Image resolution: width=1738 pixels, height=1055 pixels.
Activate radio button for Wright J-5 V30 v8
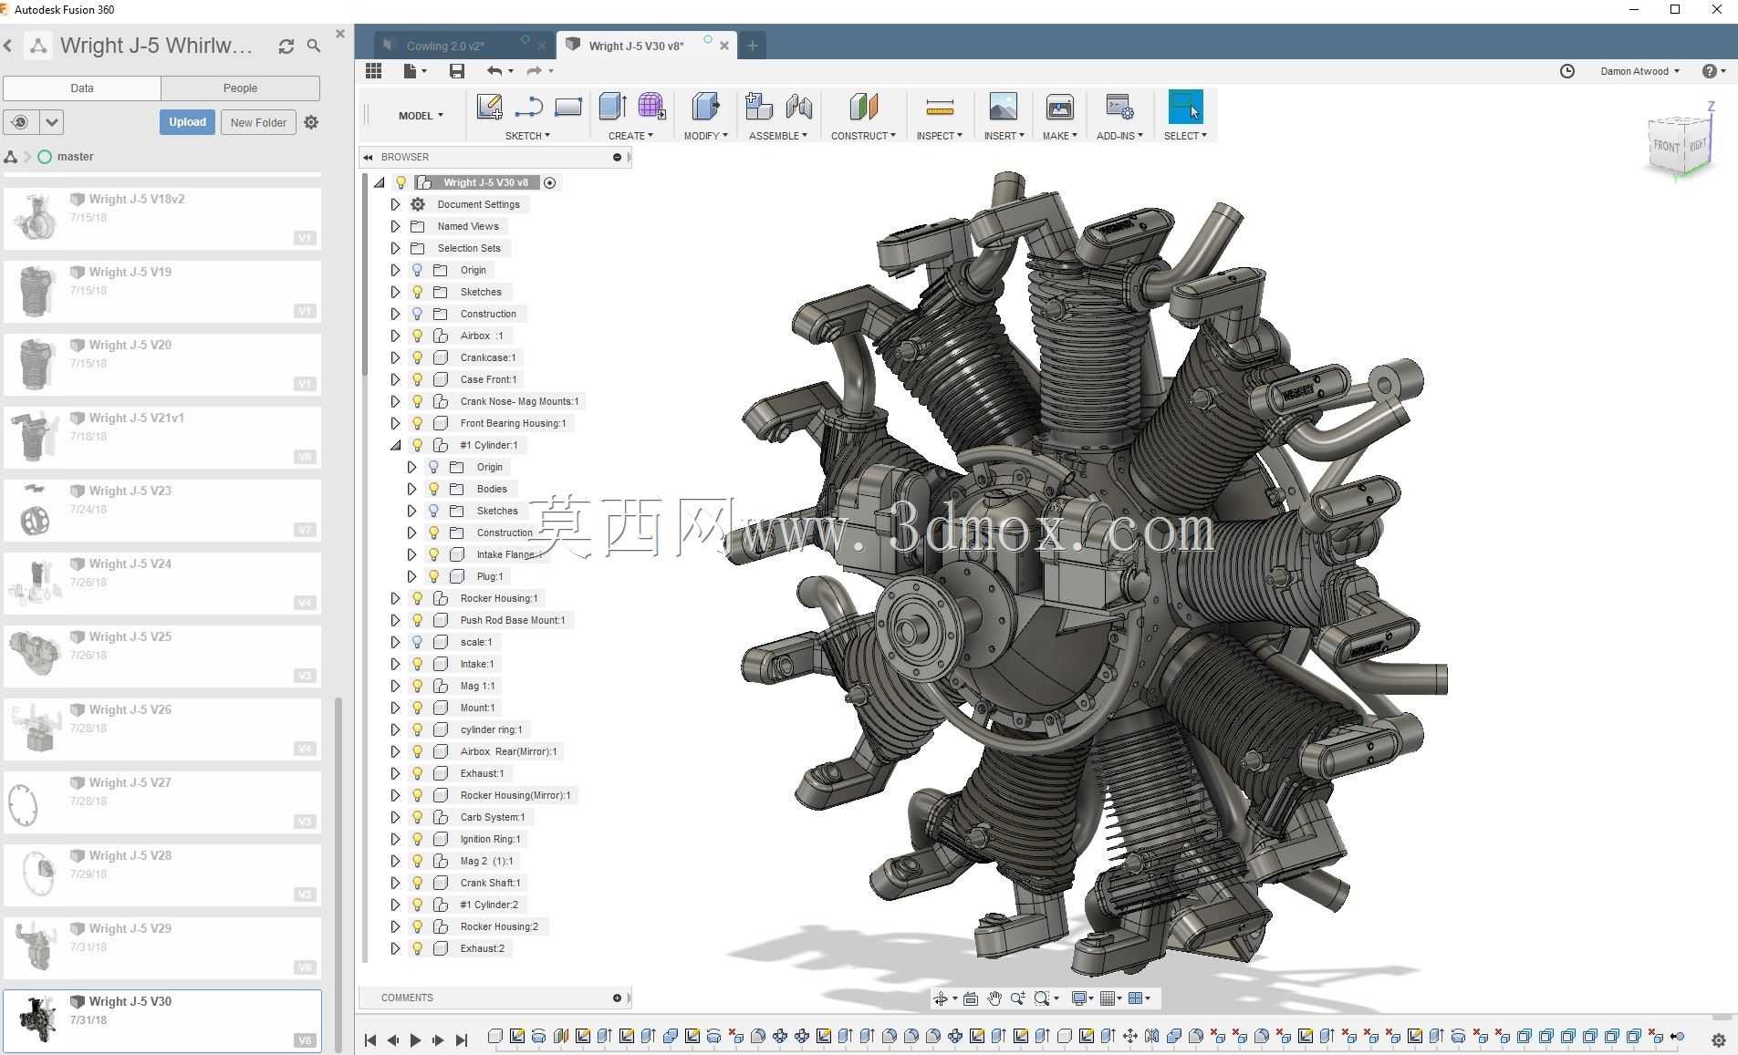(550, 182)
